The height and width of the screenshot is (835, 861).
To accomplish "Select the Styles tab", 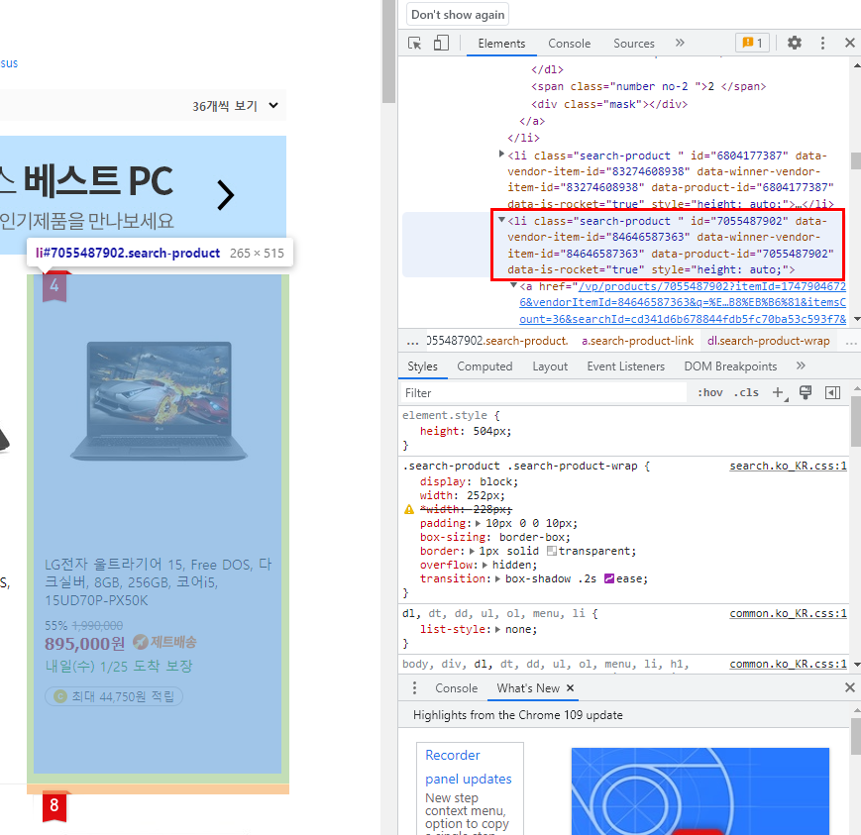I will pos(422,366).
